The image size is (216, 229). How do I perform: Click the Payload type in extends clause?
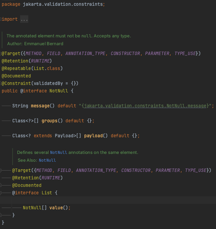click(64, 136)
